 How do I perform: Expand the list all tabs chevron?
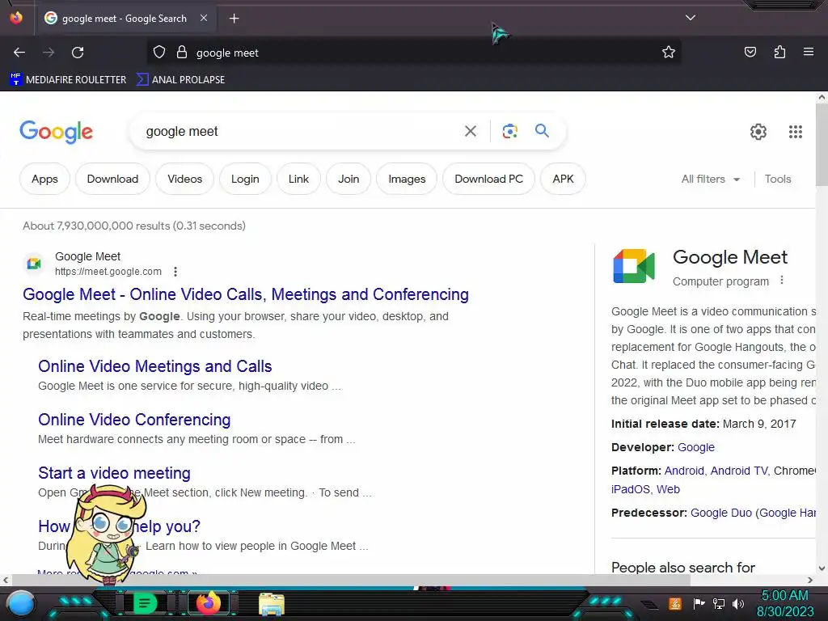(691, 18)
